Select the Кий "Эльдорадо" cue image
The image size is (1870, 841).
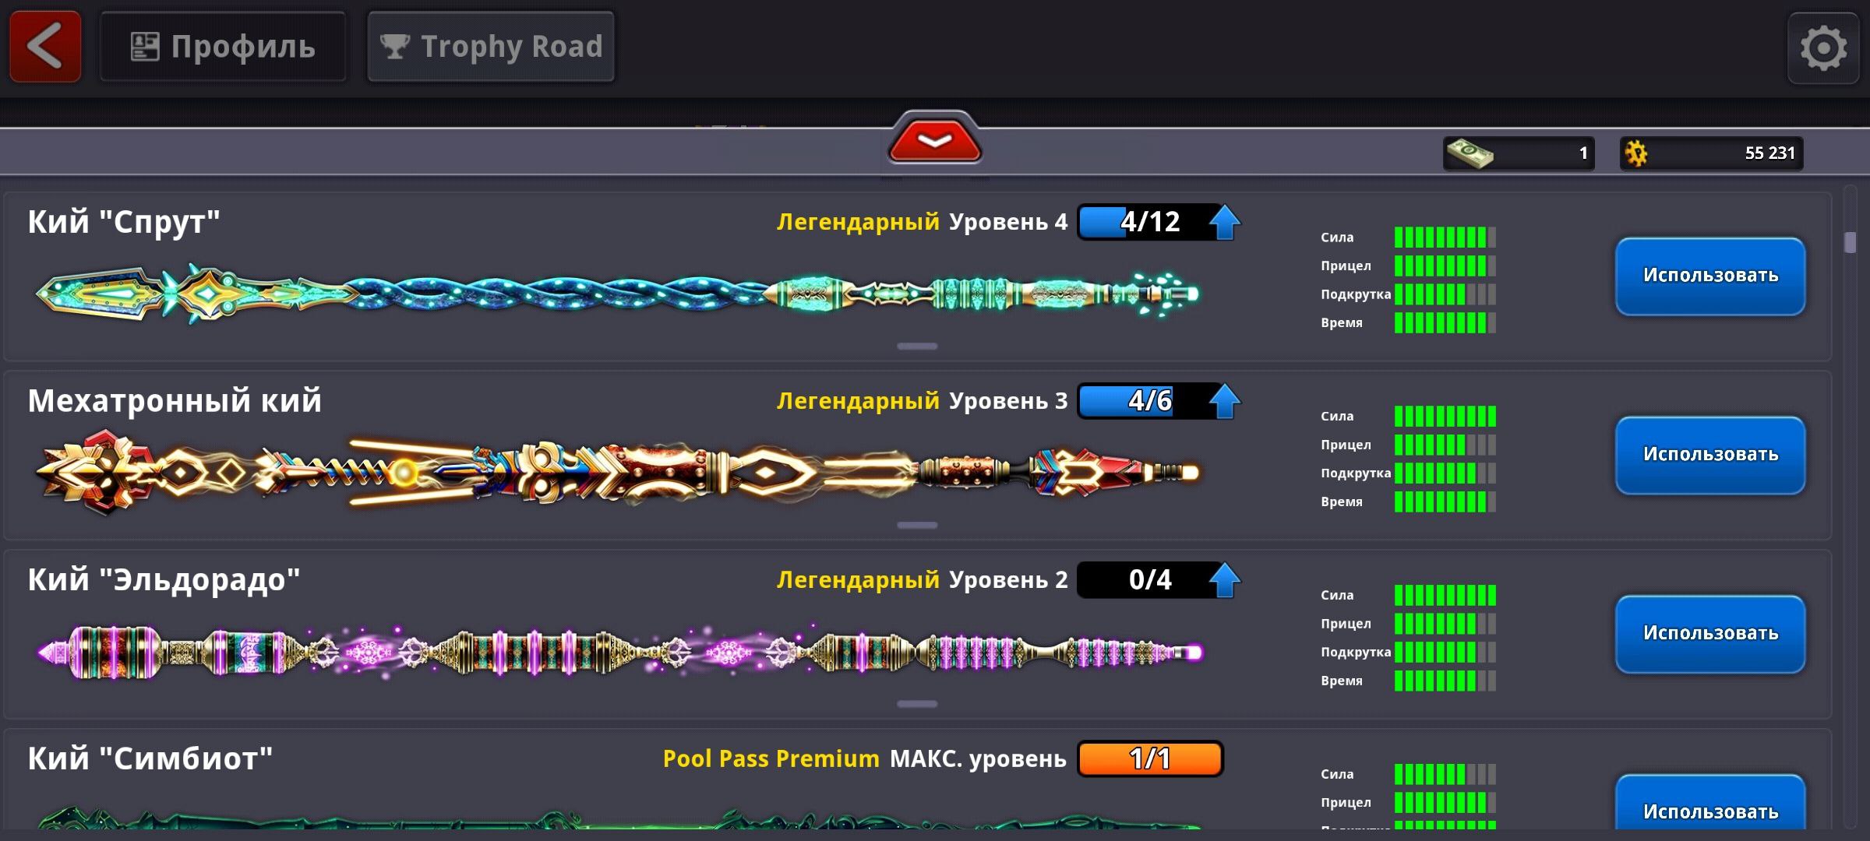(619, 651)
